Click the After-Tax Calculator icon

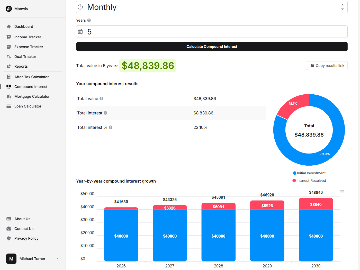(9, 77)
